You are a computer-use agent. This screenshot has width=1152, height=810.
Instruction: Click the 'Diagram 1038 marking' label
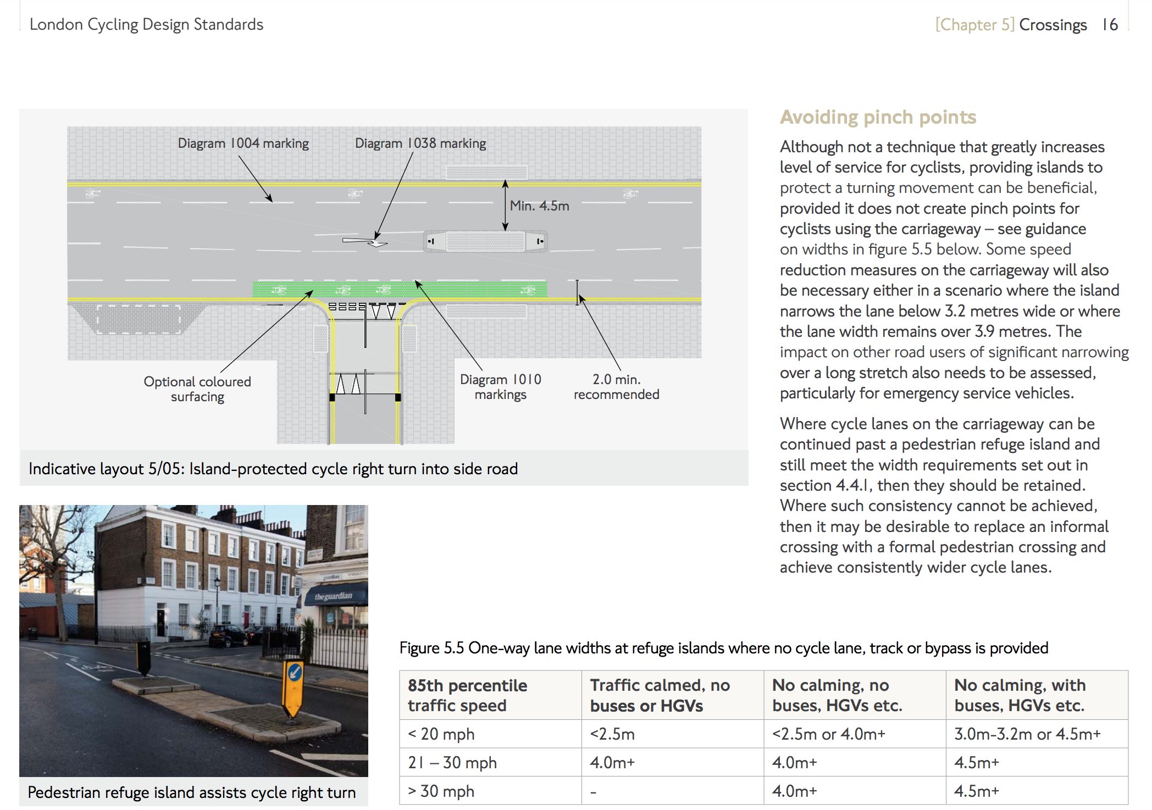(420, 143)
